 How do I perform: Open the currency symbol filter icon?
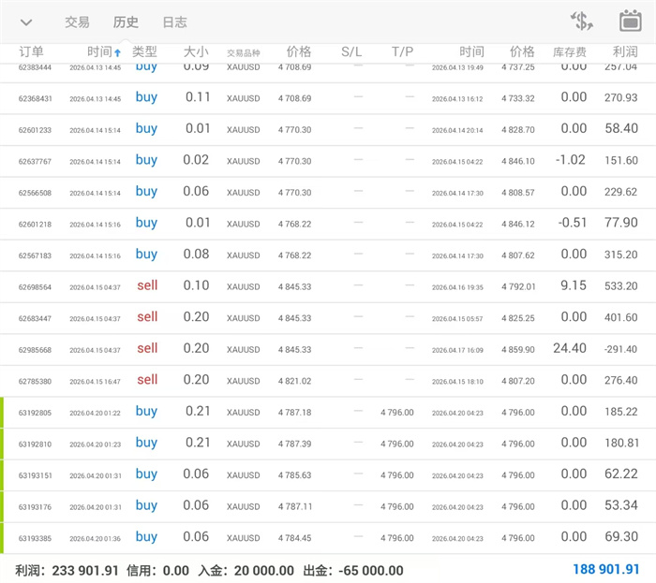[582, 22]
